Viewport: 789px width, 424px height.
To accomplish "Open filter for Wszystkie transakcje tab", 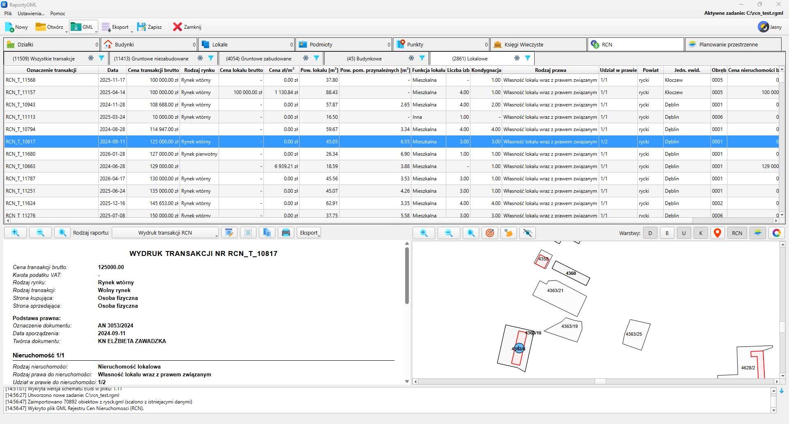I will pos(102,58).
